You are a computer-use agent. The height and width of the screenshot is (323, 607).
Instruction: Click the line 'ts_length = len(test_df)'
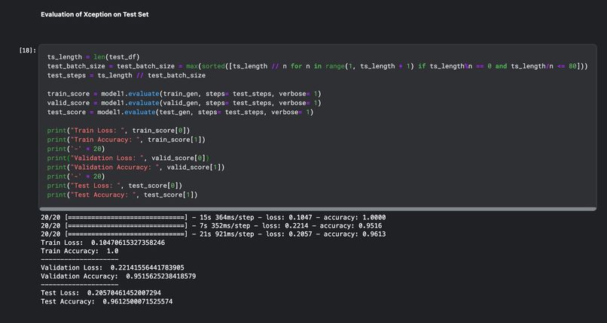click(x=93, y=57)
